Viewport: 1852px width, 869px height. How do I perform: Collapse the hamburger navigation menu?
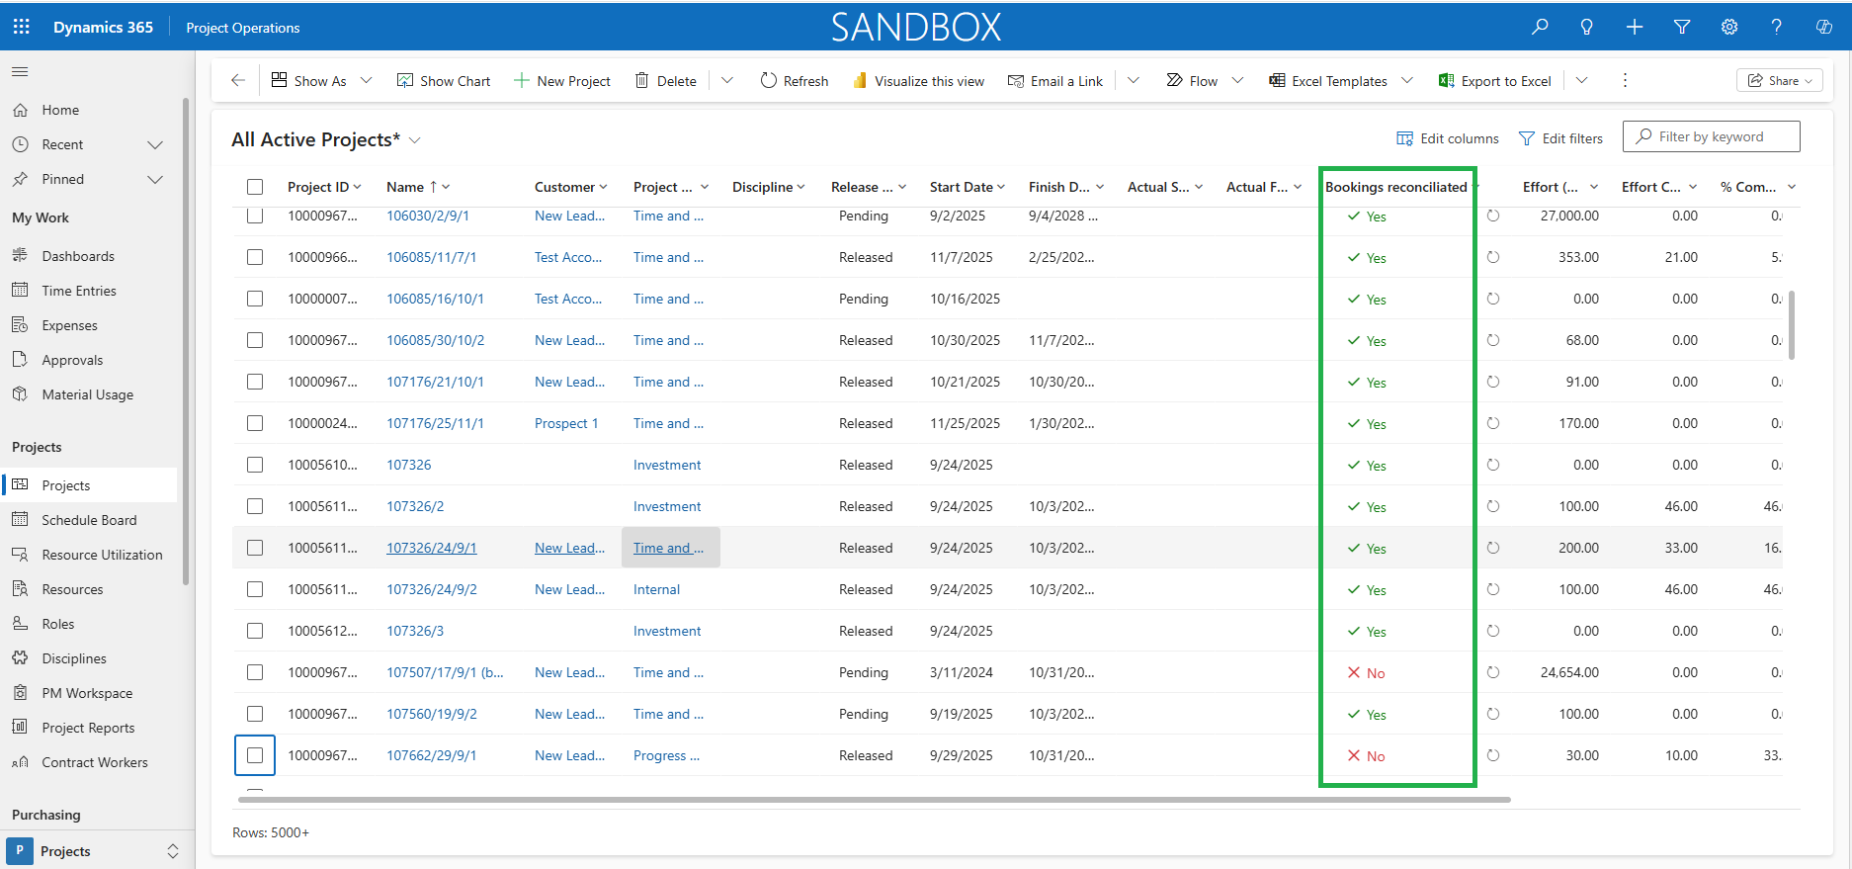tap(20, 71)
